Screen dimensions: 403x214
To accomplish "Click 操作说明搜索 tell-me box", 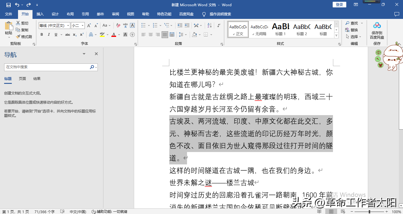I will coord(220,14).
